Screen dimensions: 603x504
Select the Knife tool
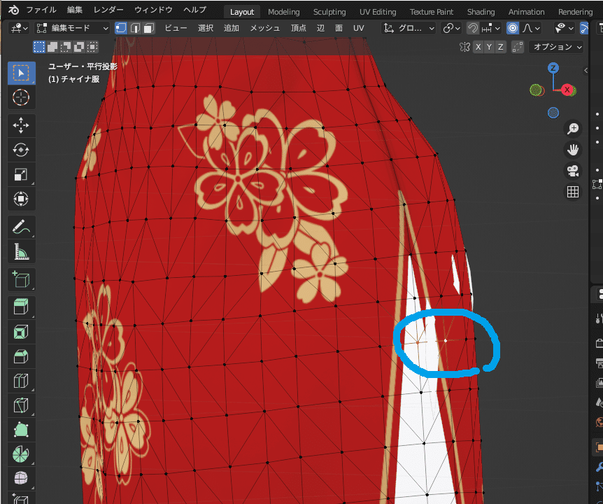[22, 405]
